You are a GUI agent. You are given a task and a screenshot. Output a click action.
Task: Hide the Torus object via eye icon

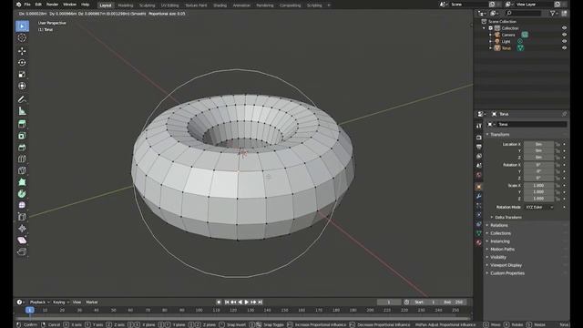[564, 48]
